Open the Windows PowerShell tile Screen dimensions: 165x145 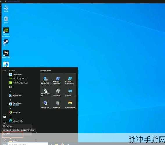[58, 79]
